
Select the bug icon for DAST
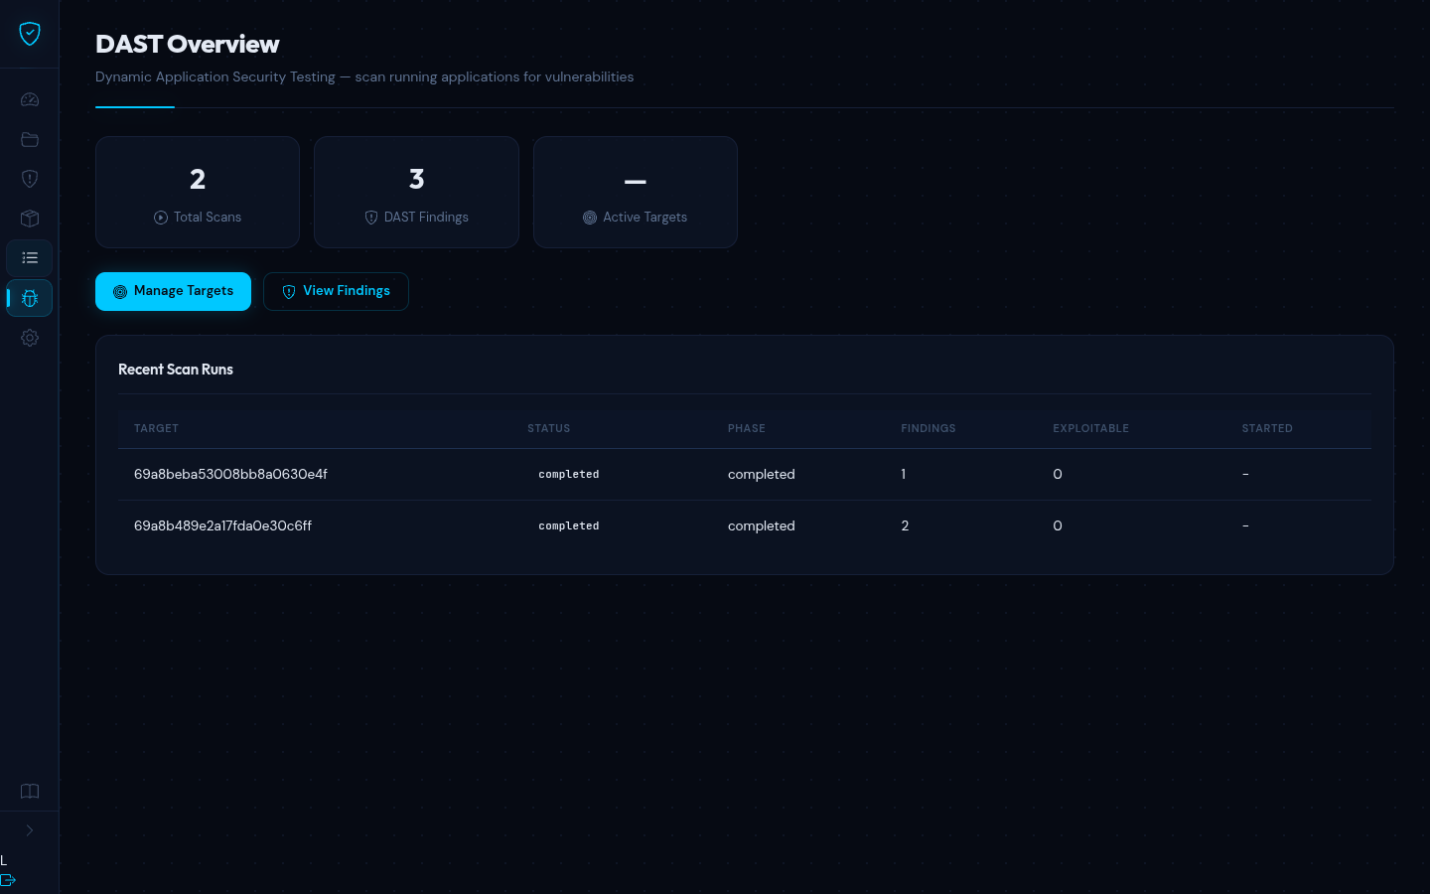click(x=30, y=298)
